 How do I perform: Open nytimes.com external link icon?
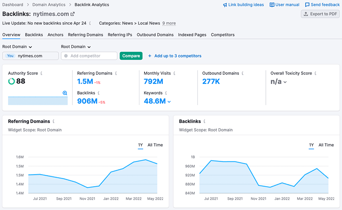72,14
